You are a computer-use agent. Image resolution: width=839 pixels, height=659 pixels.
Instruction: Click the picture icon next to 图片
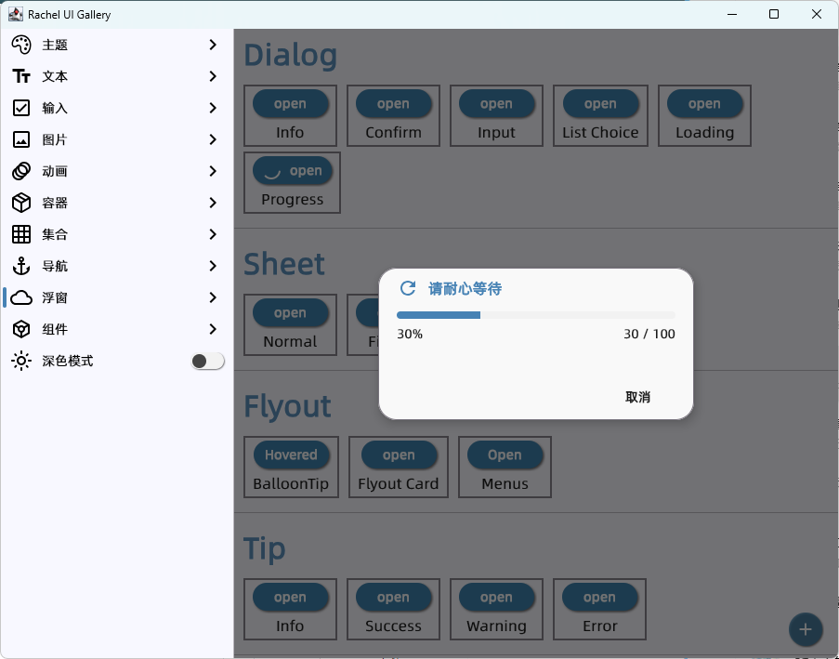21,139
